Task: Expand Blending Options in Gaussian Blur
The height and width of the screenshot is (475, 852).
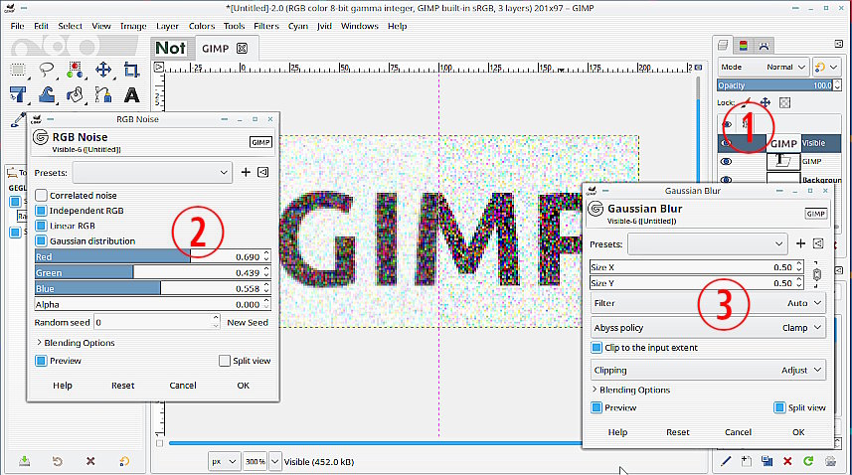Action: [x=631, y=390]
